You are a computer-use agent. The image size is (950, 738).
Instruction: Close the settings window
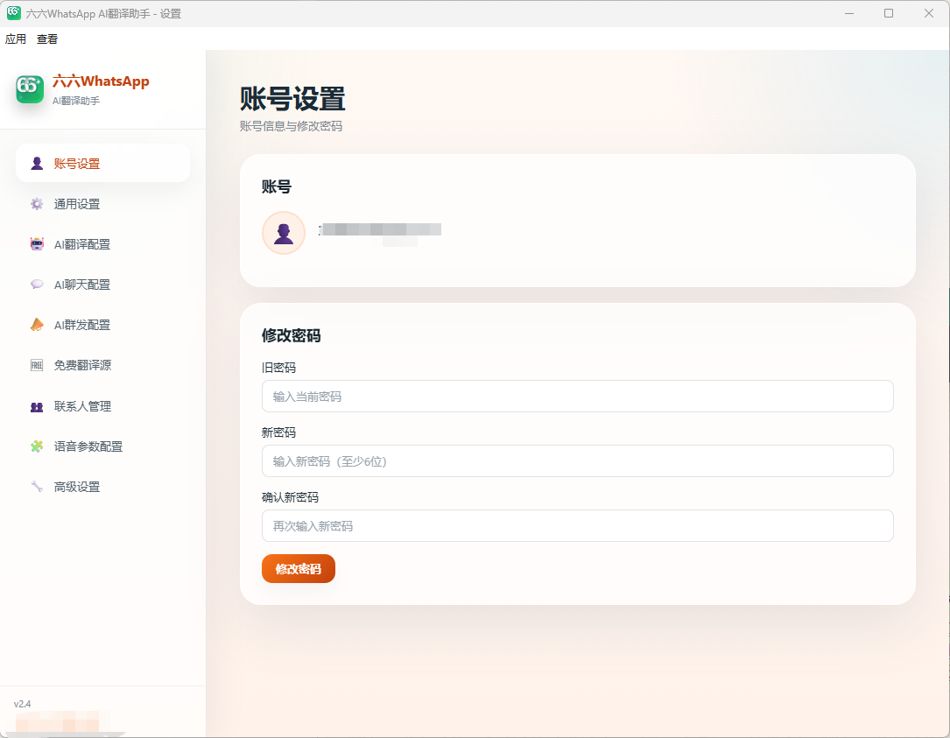[x=929, y=13]
